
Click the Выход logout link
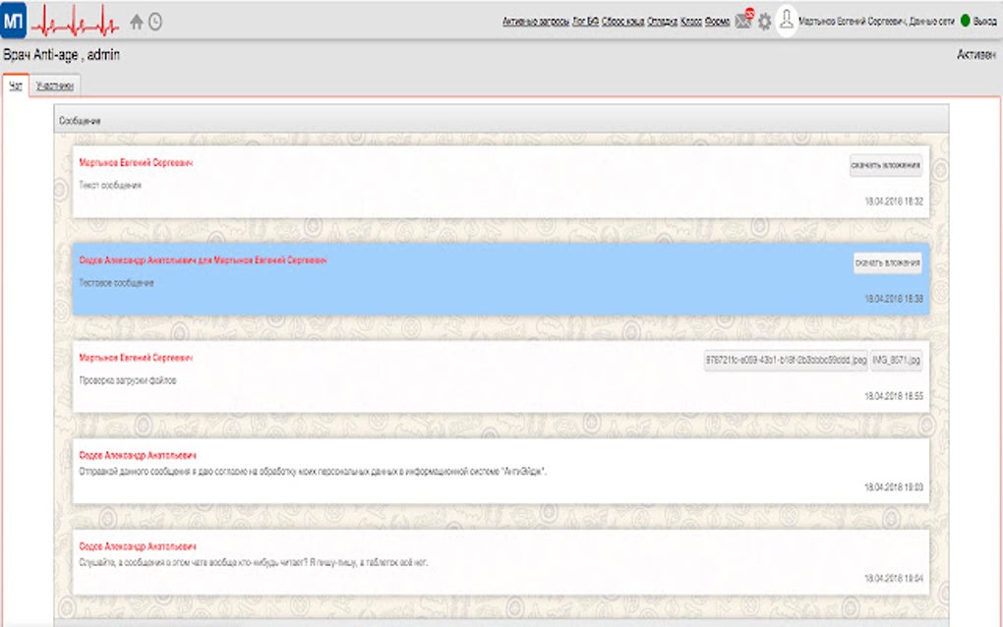pos(986,18)
